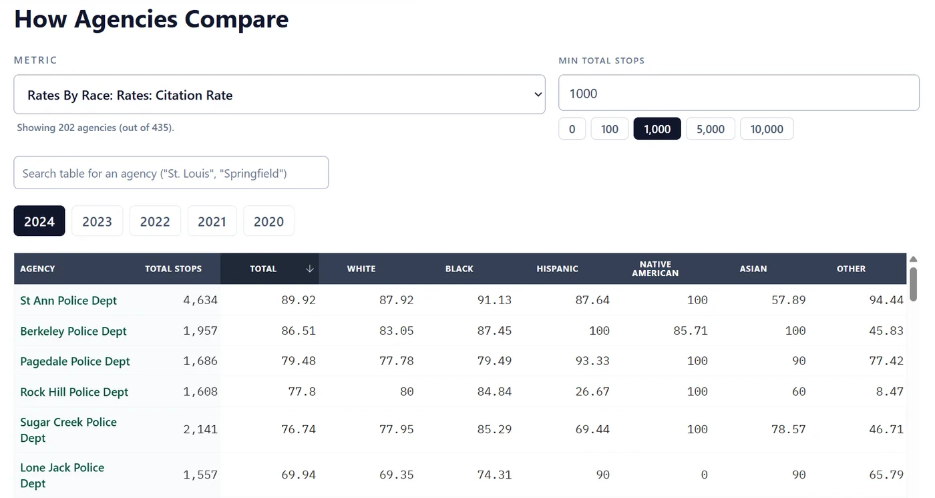This screenshot has width=935, height=498.
Task: Choose the 10,000 minimum stops preset
Action: coord(766,129)
